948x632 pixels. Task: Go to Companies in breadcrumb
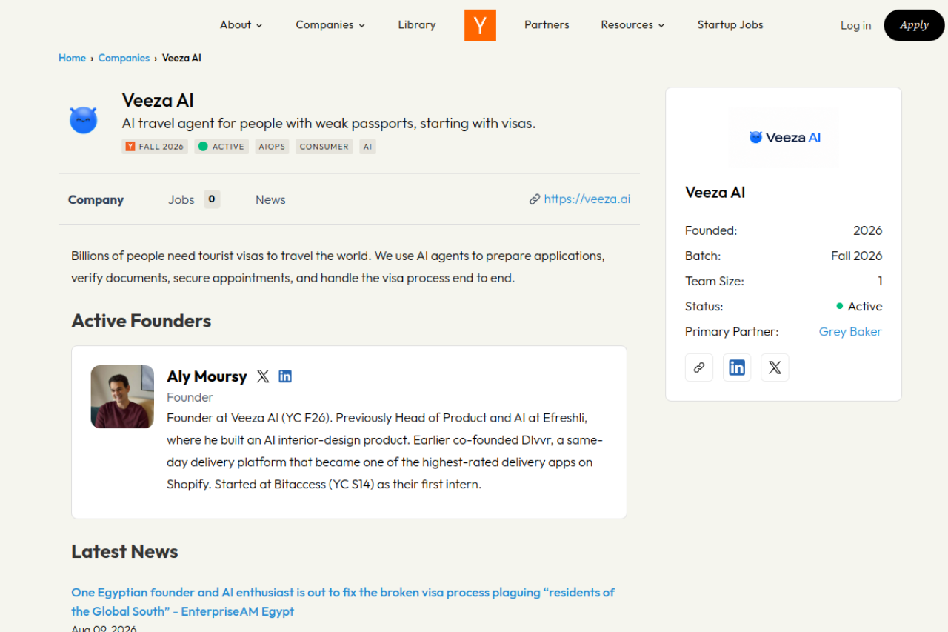[124, 58]
